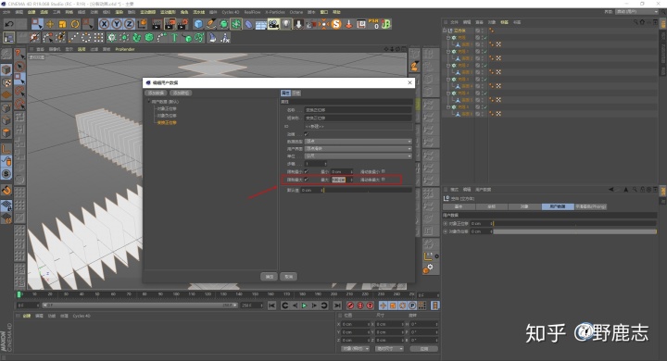Click the MoGraph Cloner icon with green gear
This screenshot has width=667, height=361.
pyautogui.click(x=111, y=38)
